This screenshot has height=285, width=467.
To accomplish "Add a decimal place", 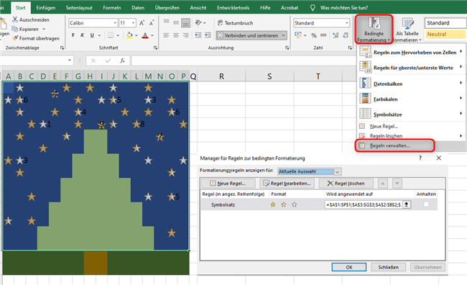I will coord(336,35).
